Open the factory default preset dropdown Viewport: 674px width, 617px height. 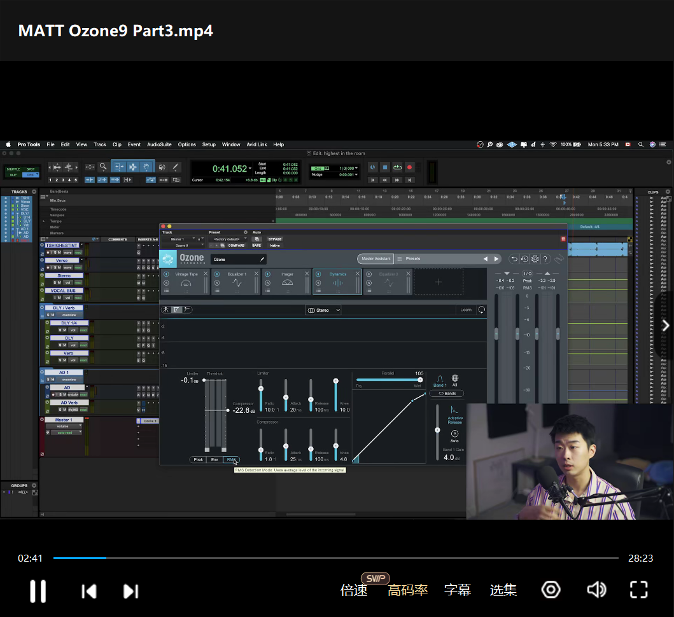(x=228, y=239)
